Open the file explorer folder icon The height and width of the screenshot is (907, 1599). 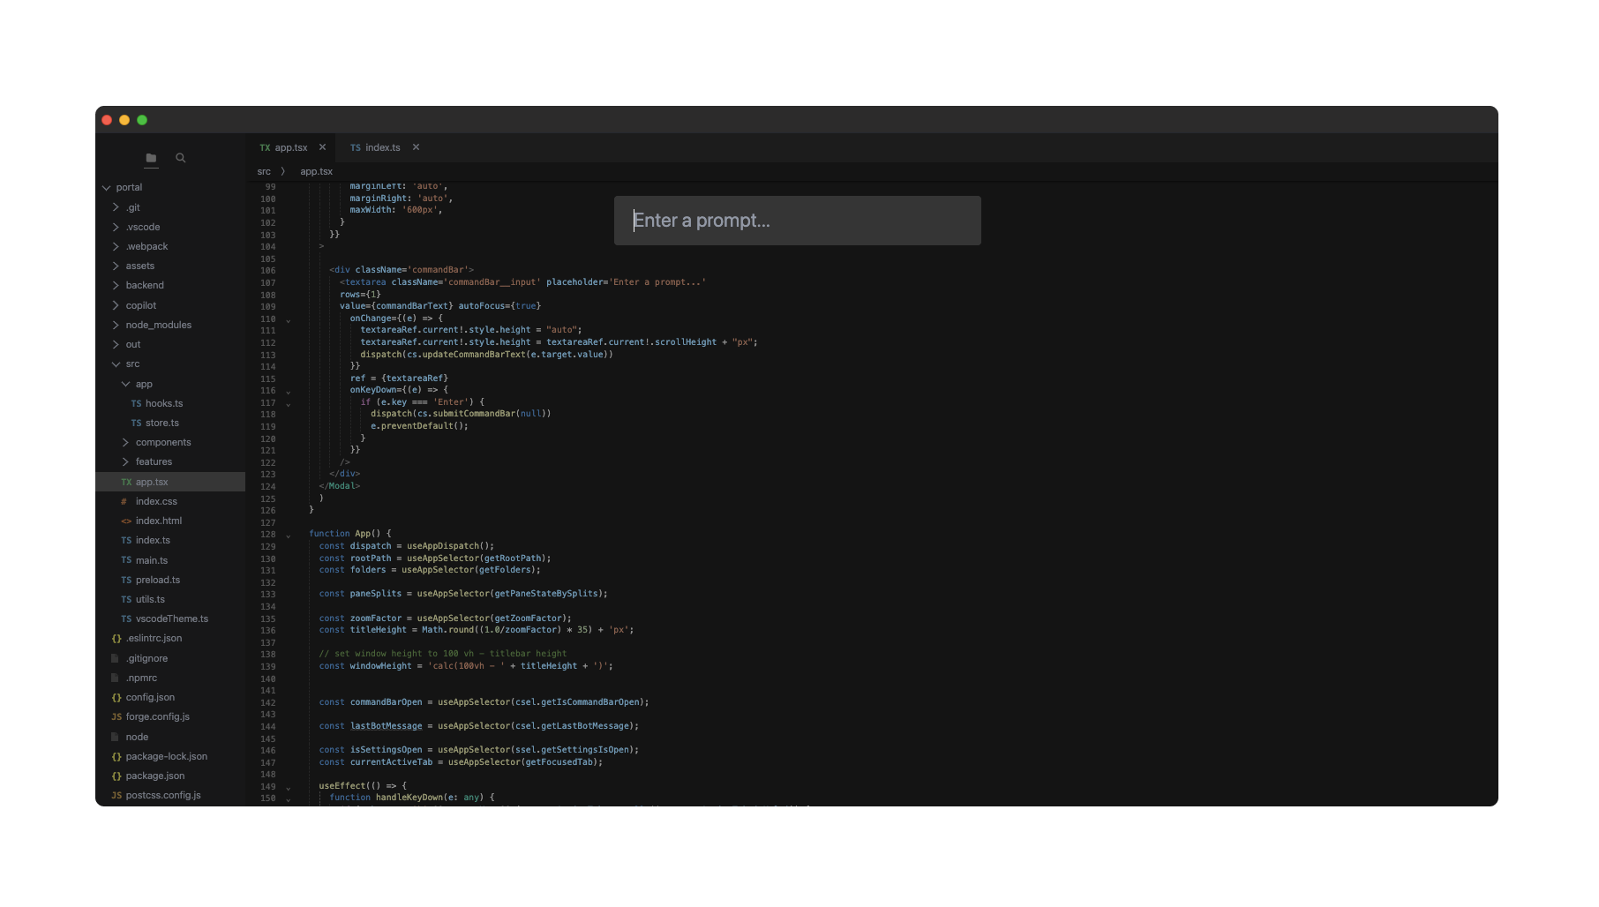[x=151, y=158]
